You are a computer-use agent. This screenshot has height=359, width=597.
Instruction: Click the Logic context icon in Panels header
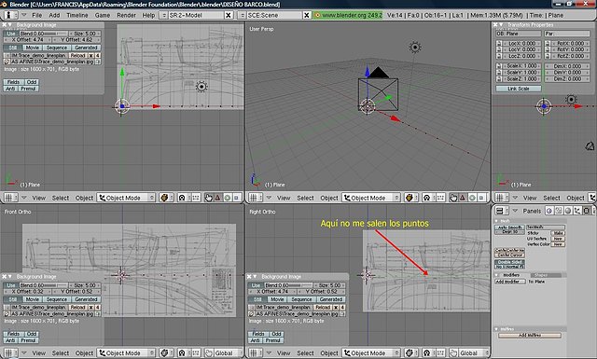point(549,211)
